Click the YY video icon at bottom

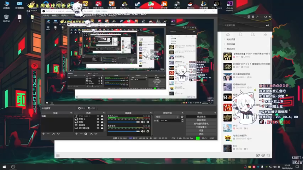click(258, 155)
